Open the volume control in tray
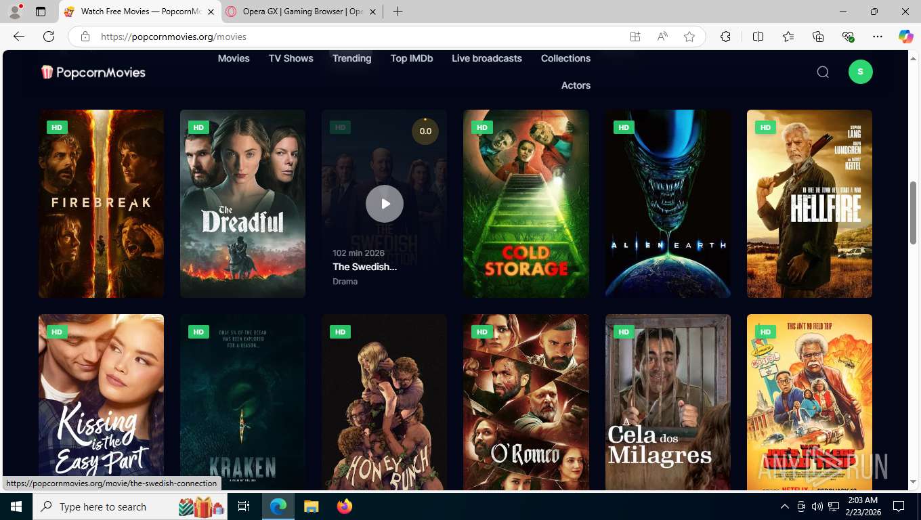921x520 pixels. [817, 506]
